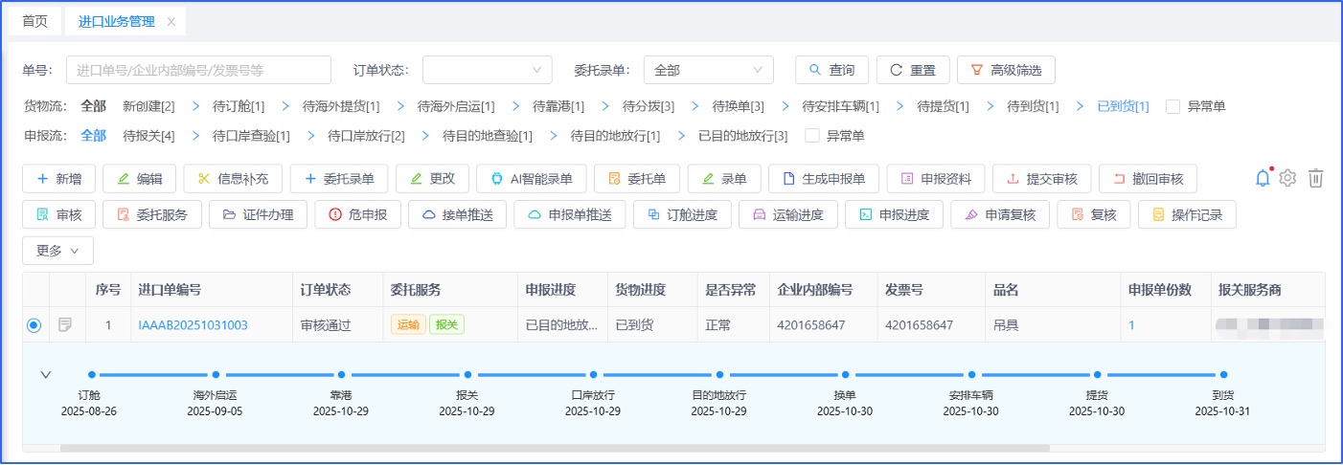Click the 更改 modify button
Screen dimensions: 1343x465
click(432, 179)
